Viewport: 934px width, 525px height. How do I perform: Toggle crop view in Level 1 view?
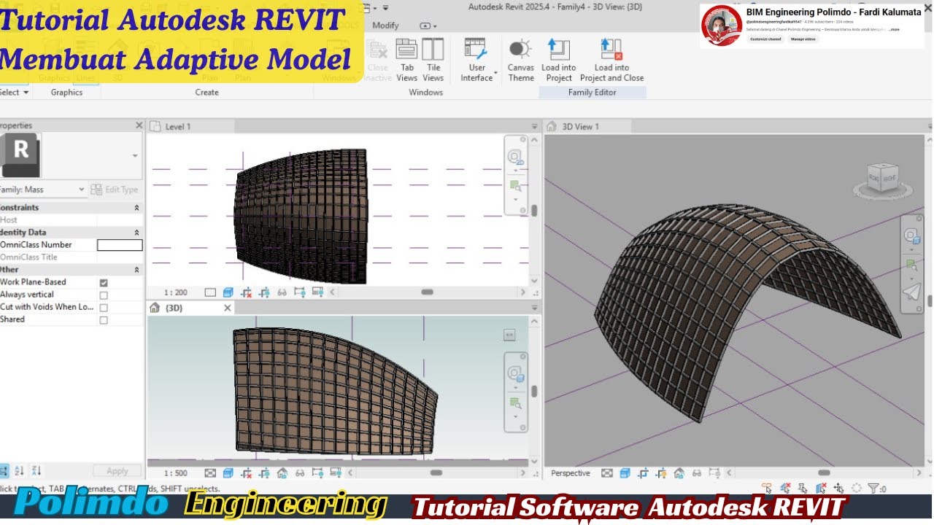coord(247,292)
